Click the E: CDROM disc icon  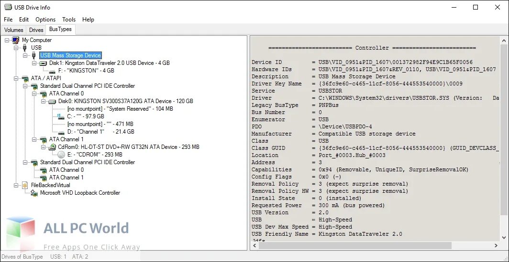pyautogui.click(x=61, y=155)
